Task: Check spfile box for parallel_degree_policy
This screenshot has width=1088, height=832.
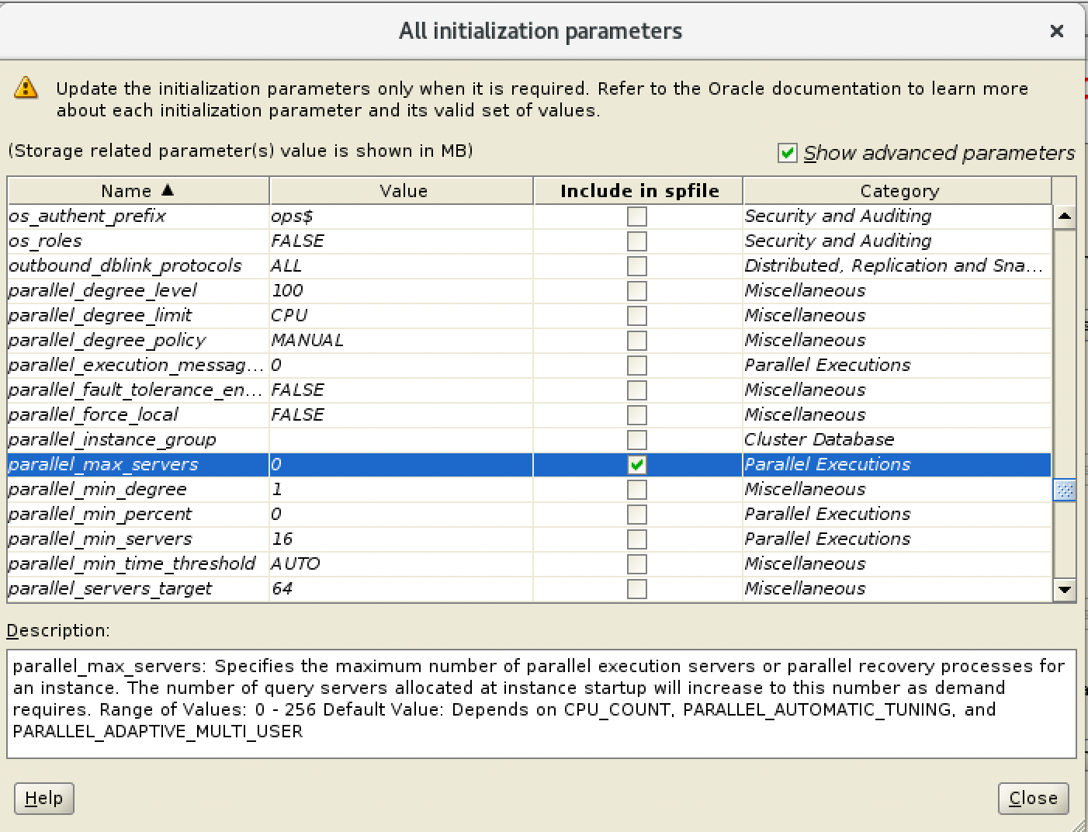Action: coord(637,341)
